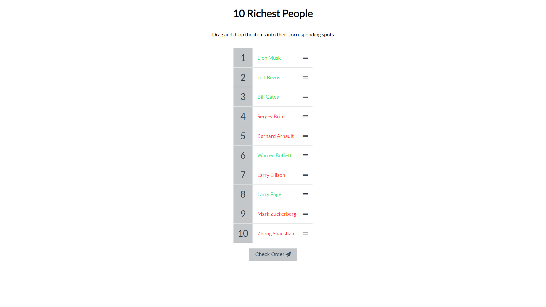The height and width of the screenshot is (307, 546).
Task: Click the drag handle beside Bill Gates
Action: pyautogui.click(x=305, y=97)
